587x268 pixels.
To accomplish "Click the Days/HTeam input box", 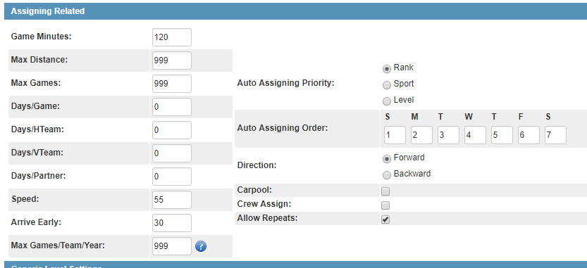I will [x=172, y=130].
